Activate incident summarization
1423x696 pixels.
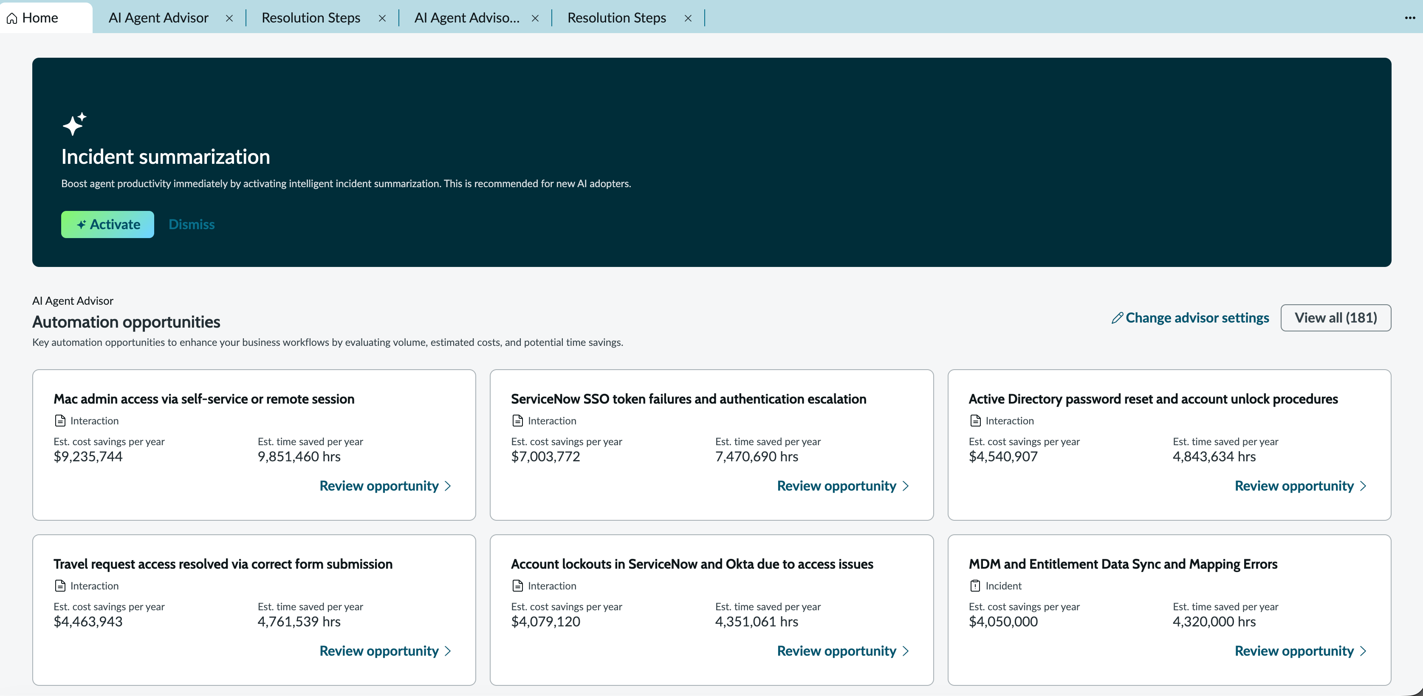(x=108, y=224)
